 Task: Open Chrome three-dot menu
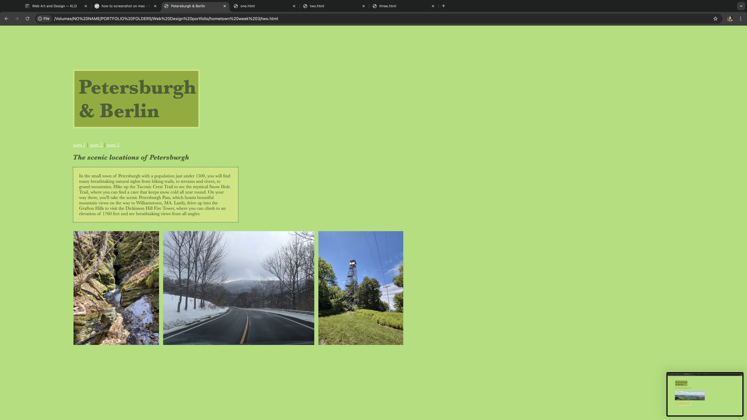coord(740,19)
